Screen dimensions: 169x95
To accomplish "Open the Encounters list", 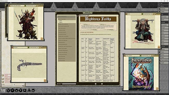I will point(165,25).
